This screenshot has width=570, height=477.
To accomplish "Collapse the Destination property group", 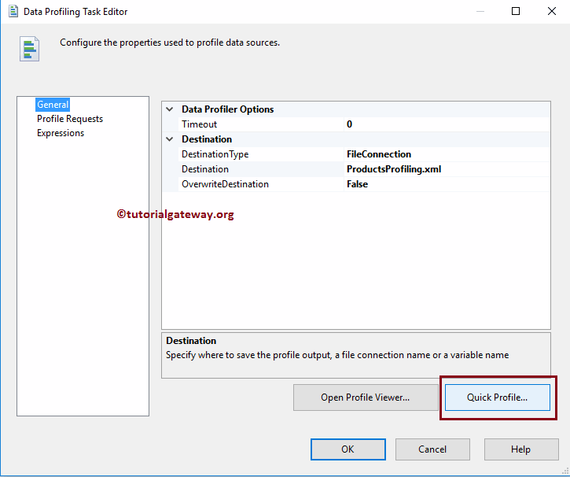I will point(169,139).
